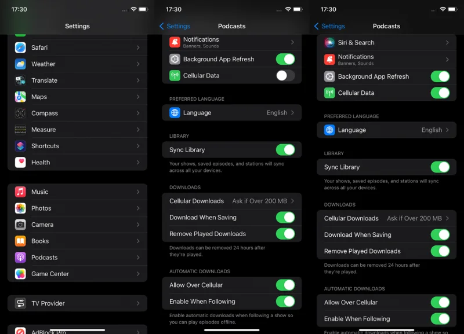Tap the Compass app icon
Screen dimensions: 464x334
pos(20,113)
